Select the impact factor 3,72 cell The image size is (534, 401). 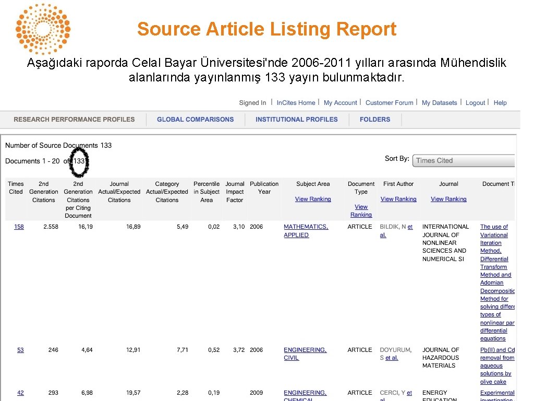(x=239, y=350)
